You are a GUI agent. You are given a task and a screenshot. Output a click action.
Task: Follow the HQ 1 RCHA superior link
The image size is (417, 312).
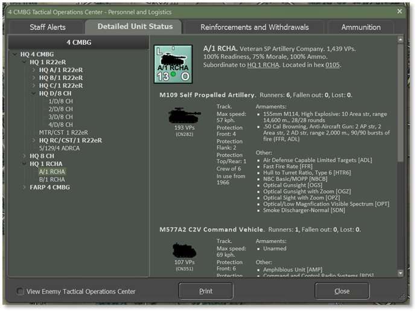click(x=263, y=65)
